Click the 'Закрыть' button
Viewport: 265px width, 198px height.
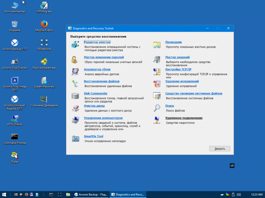point(220,149)
